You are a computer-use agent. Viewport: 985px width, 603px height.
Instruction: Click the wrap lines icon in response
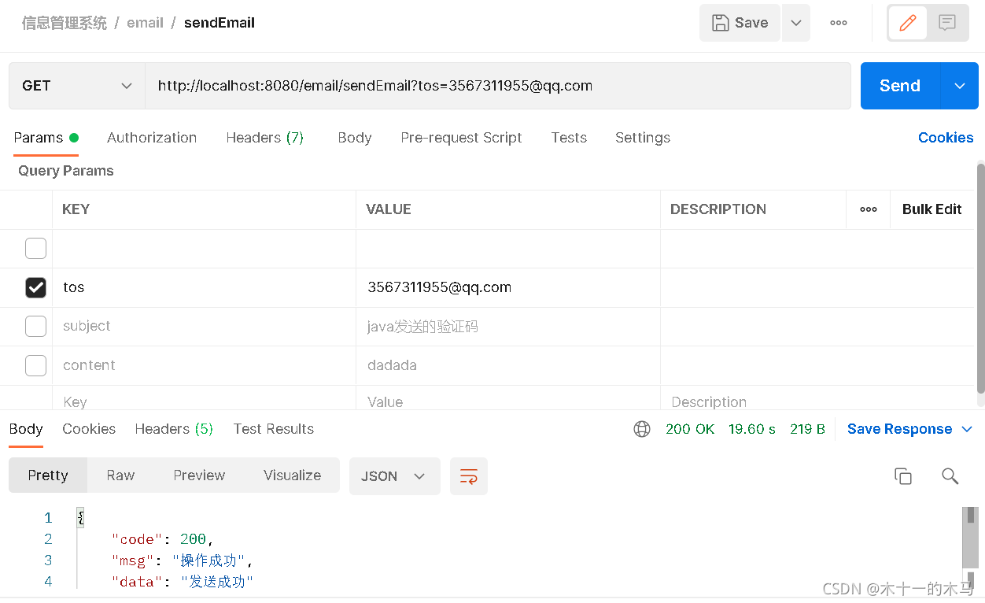[469, 476]
